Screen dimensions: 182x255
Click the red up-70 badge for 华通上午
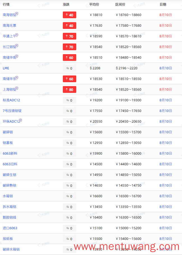click(x=70, y=36)
